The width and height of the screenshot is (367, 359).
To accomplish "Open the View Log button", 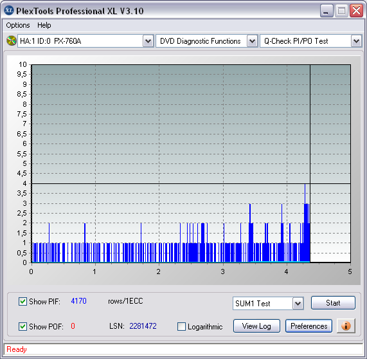I will click(x=256, y=326).
